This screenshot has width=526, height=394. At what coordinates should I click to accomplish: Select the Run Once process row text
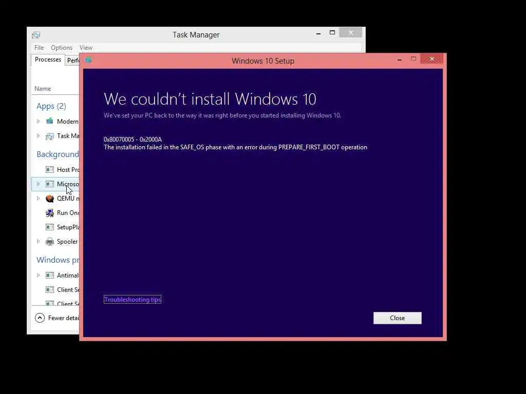click(68, 213)
